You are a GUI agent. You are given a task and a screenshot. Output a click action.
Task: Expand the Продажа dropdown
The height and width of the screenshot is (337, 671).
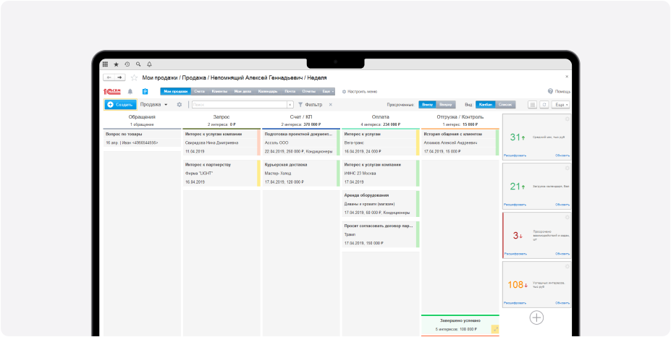(x=153, y=105)
